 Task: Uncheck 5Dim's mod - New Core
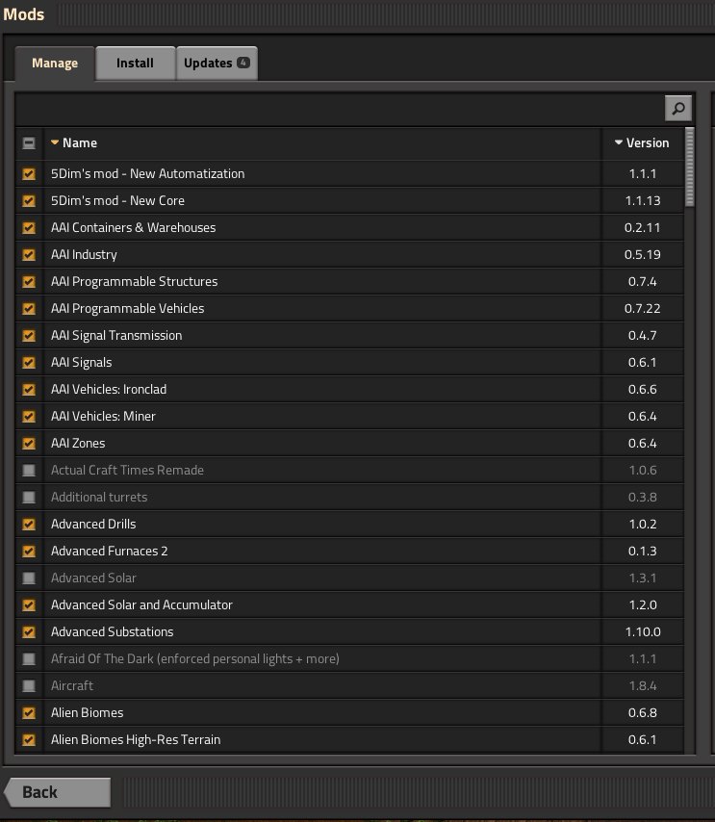[29, 201]
